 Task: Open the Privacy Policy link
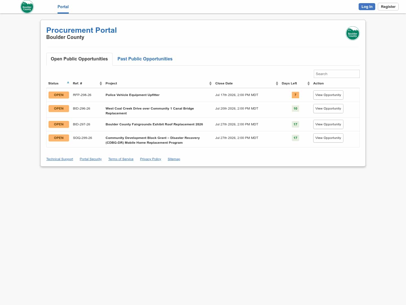tap(151, 159)
